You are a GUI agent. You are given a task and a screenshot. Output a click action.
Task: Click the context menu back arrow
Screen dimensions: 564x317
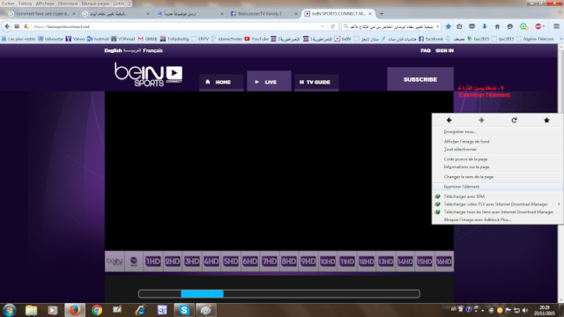(x=449, y=121)
